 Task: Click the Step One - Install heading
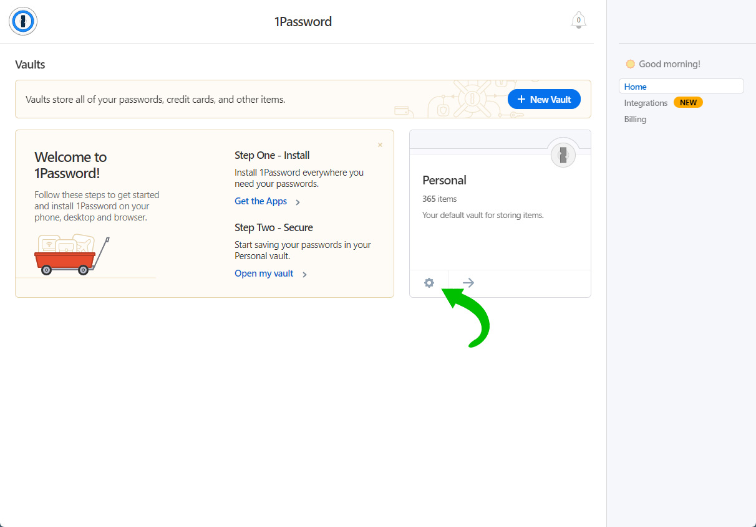tap(272, 155)
